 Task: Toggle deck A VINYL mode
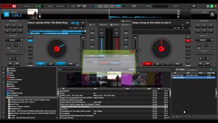pos(30,41)
